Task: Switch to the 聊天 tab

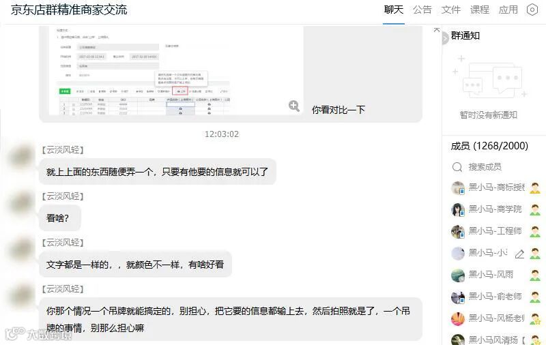Action: coord(394,10)
